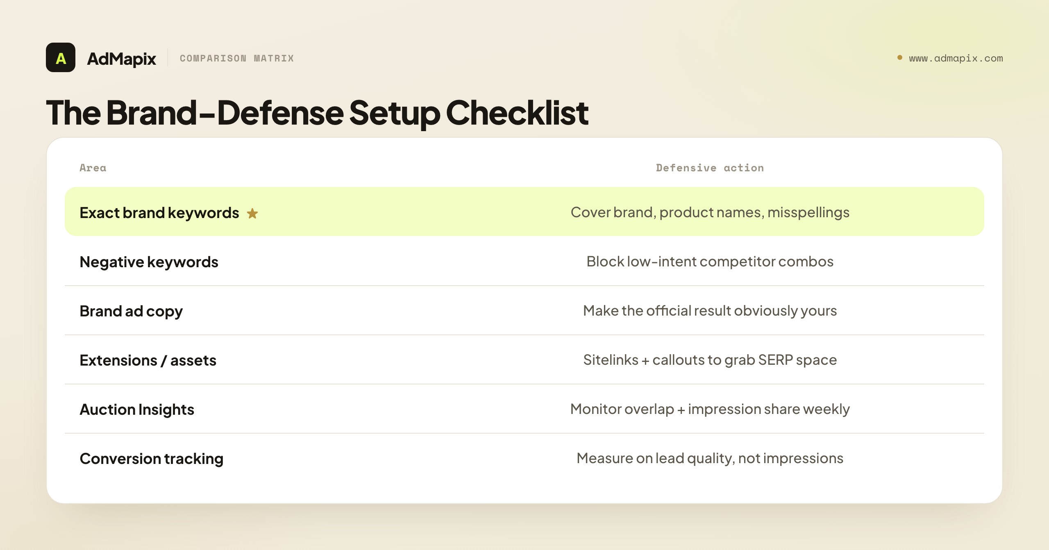Click 'Block low-intent competitor combos' cell
This screenshot has height=550, width=1049.
[x=710, y=261]
